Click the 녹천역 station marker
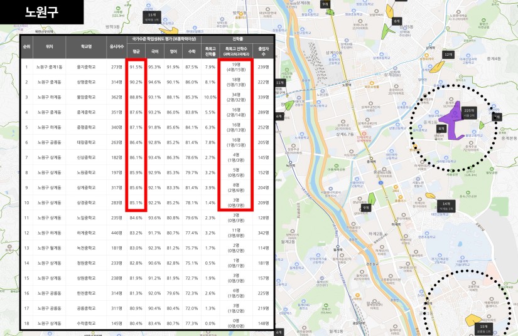Viewport: 518px width, 336px height. point(290,164)
